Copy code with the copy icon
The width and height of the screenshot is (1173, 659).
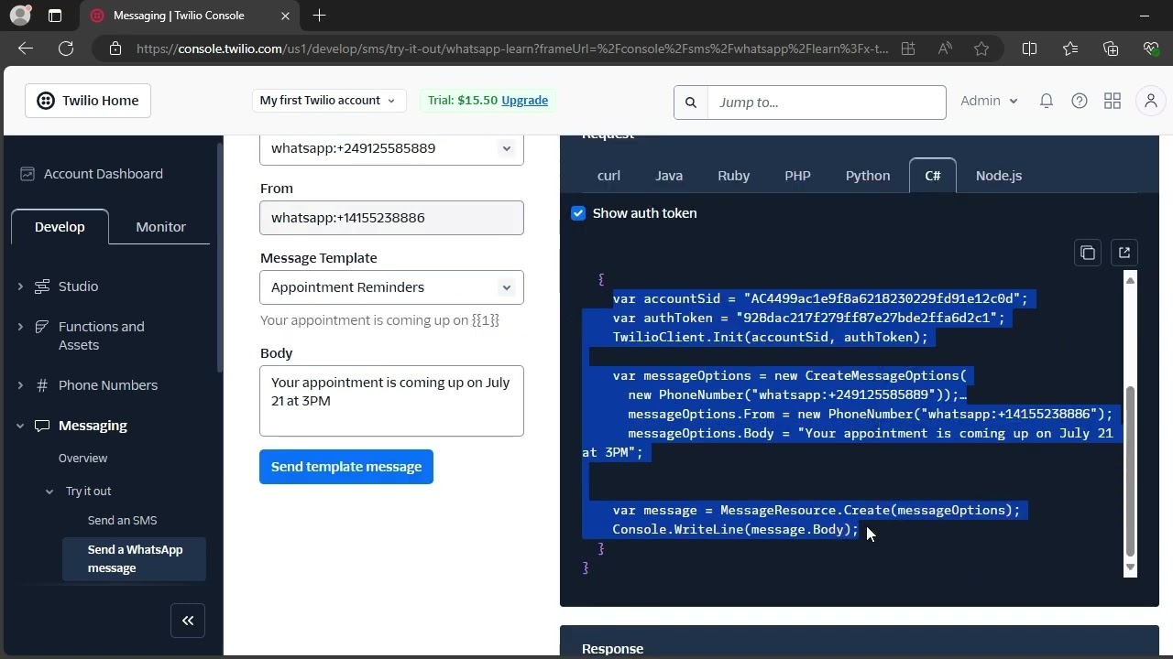coord(1088,253)
